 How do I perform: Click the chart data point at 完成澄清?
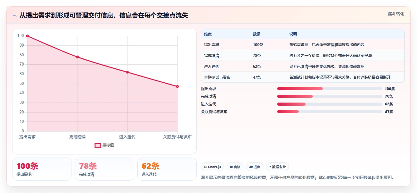(77, 57)
